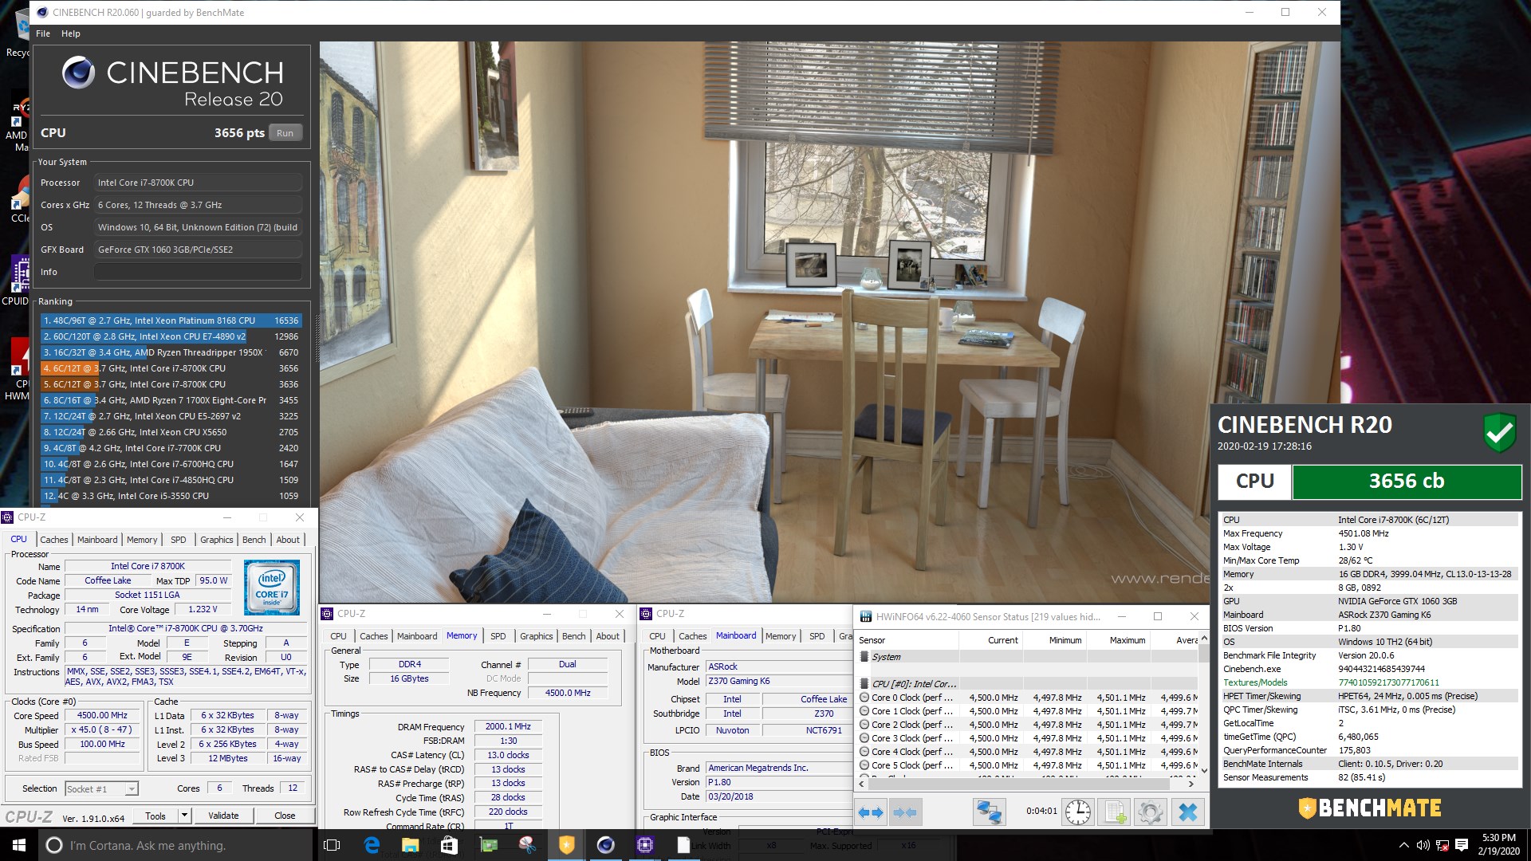Open Memory tab in right CPU-Z window
1531x861 pixels.
(x=781, y=636)
